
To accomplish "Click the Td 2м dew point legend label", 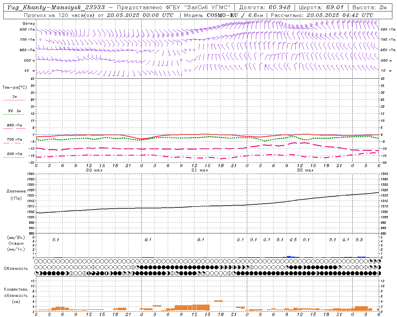I will pos(14,111).
